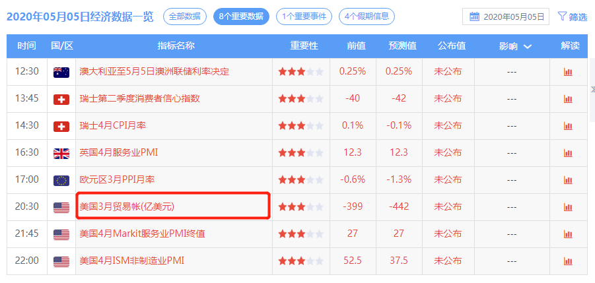Screen dimensions: 595x283
Task: Select the 8个重要数据 tab
Action: 241,16
